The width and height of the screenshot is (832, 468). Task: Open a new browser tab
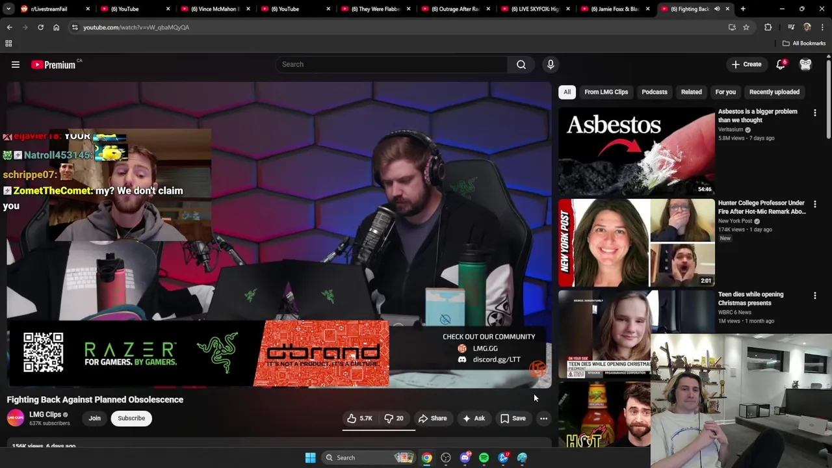click(x=743, y=9)
